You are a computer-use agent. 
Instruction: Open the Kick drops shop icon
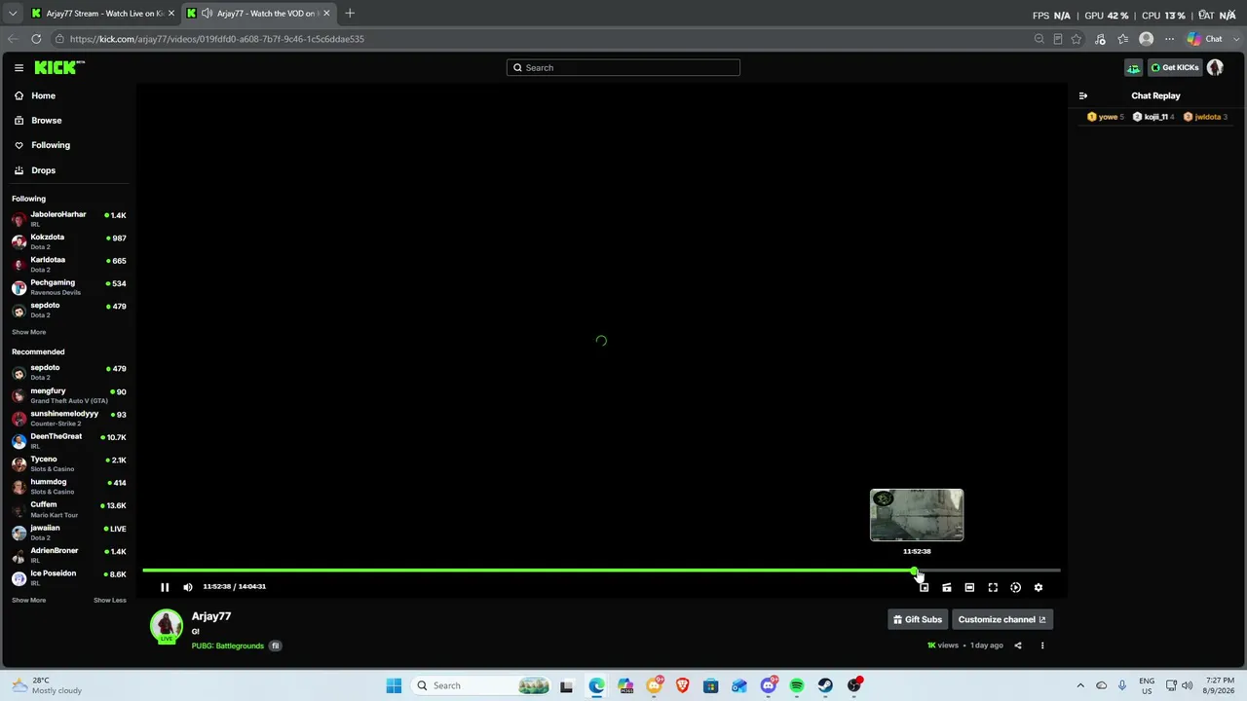(1133, 67)
